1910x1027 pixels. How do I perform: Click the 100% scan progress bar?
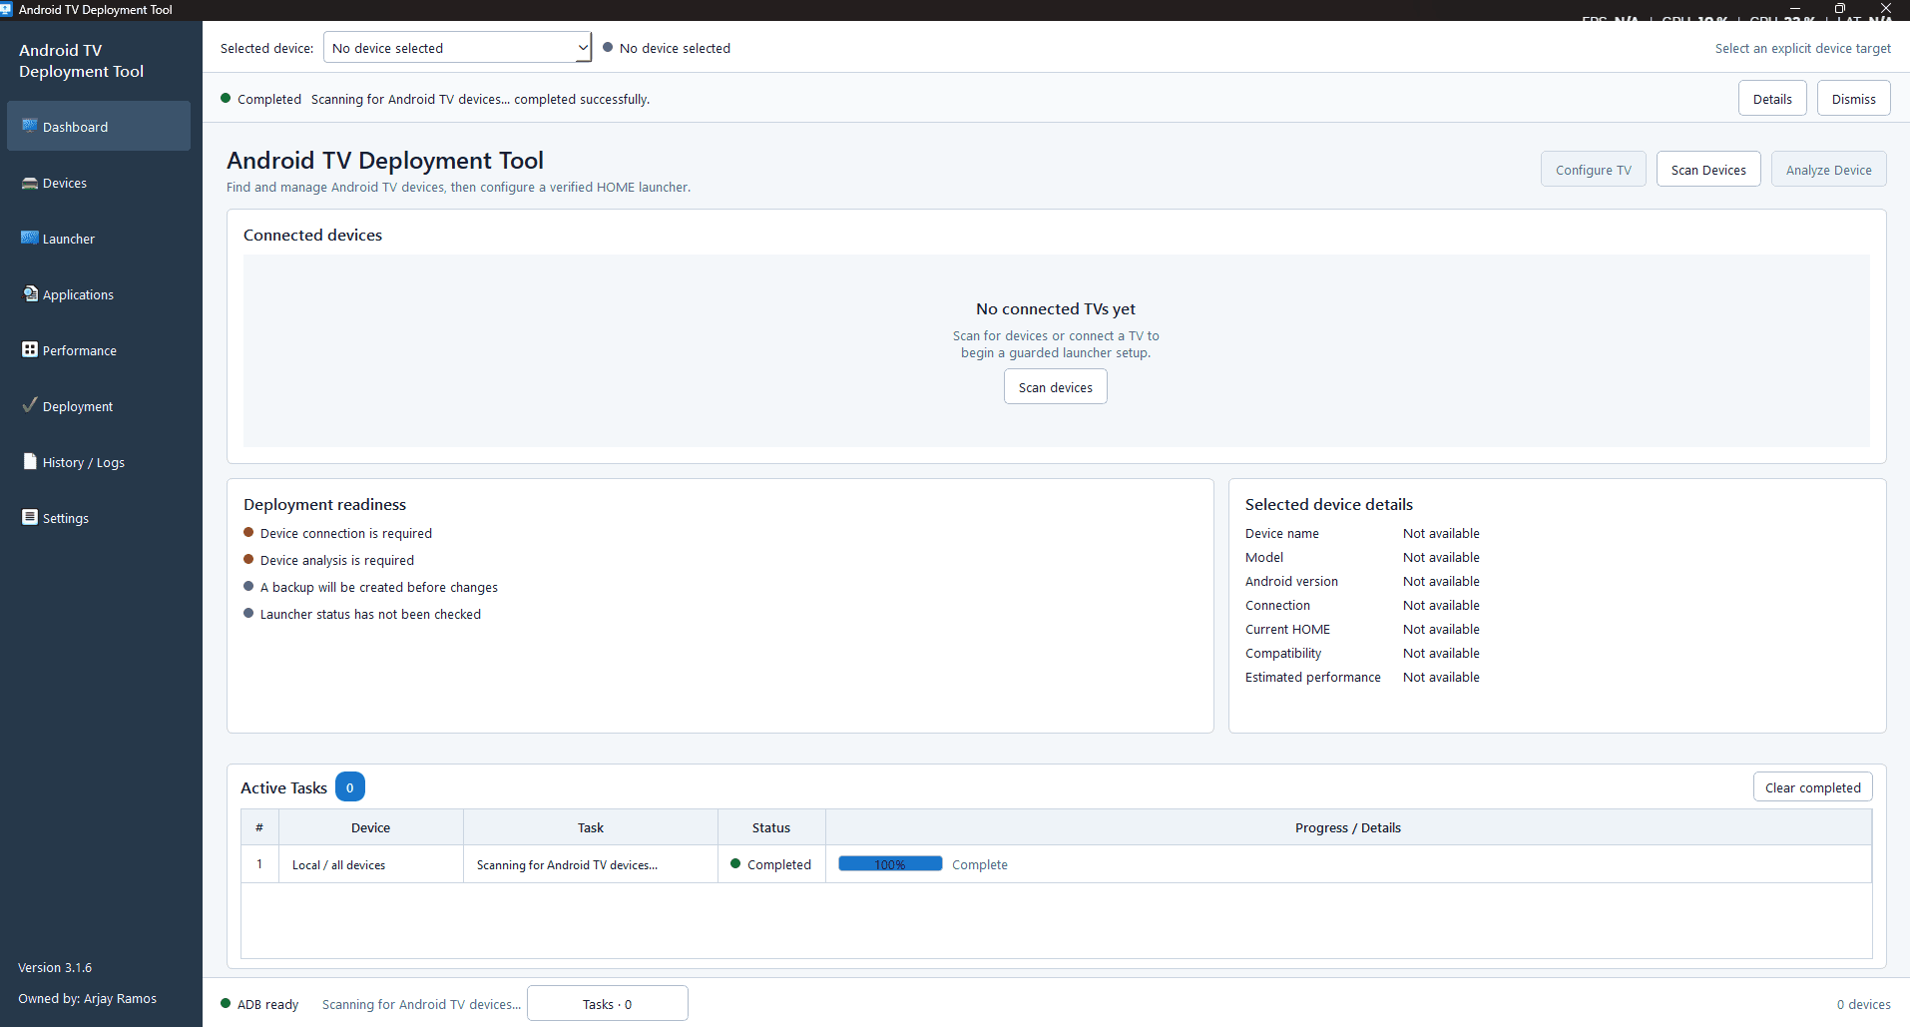point(890,864)
